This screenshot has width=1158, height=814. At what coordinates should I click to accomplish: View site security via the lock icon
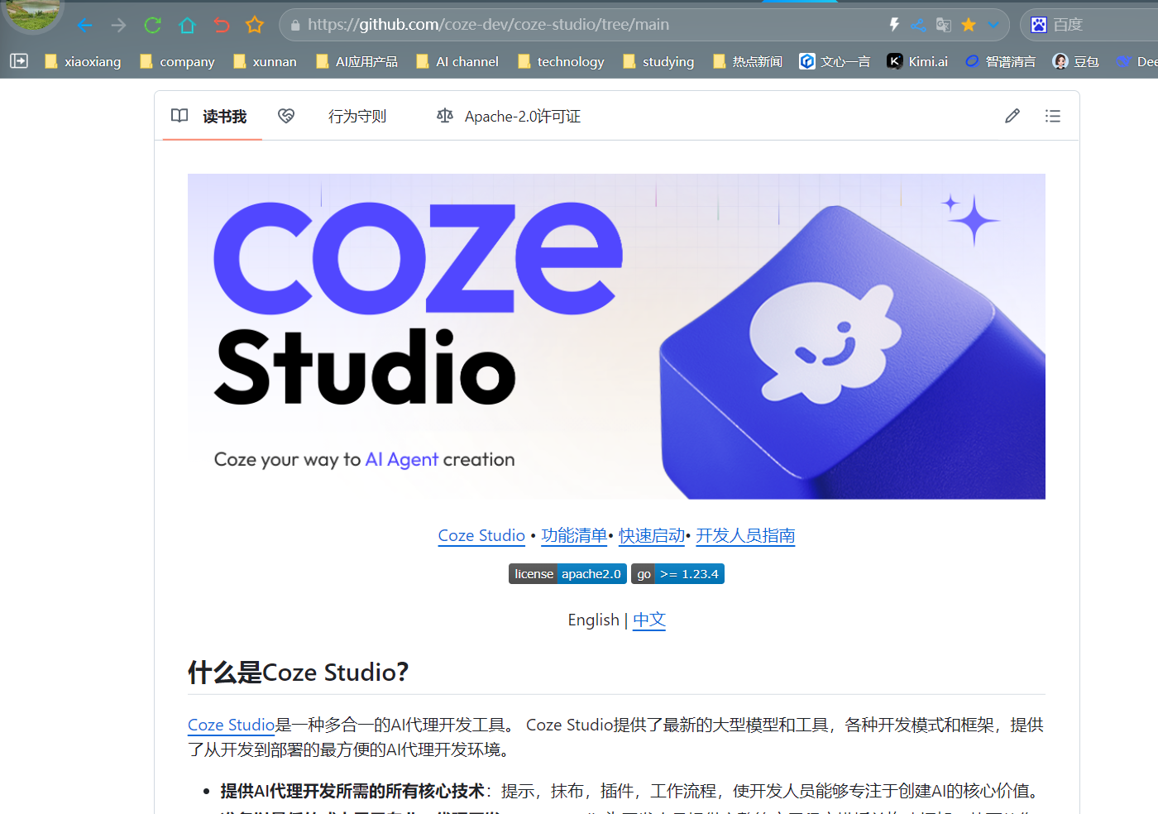(294, 25)
